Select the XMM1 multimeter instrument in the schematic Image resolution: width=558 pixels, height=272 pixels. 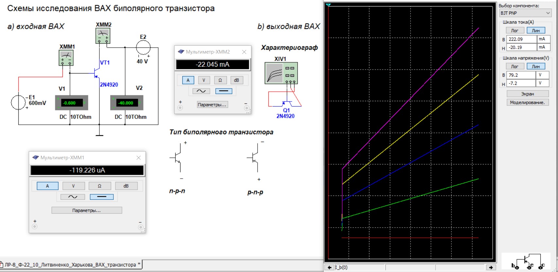tap(66, 58)
